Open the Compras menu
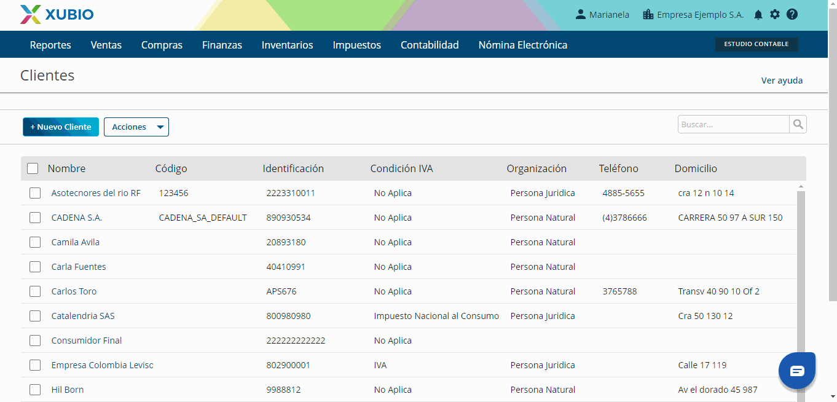837x402 pixels. [x=162, y=45]
